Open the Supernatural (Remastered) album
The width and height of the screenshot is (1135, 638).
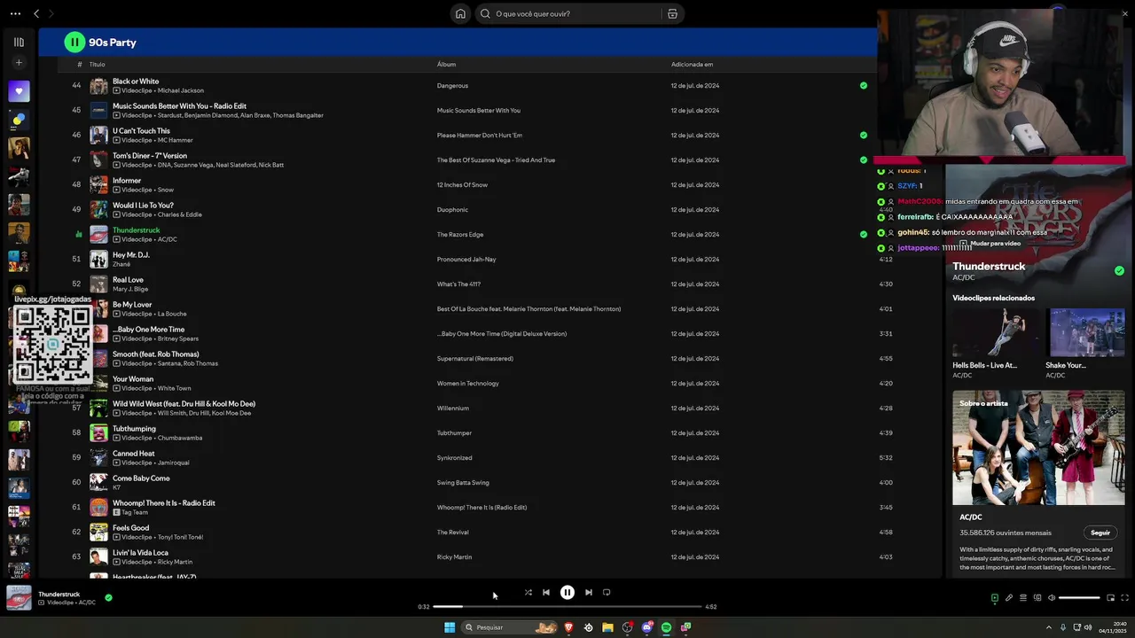474,359
